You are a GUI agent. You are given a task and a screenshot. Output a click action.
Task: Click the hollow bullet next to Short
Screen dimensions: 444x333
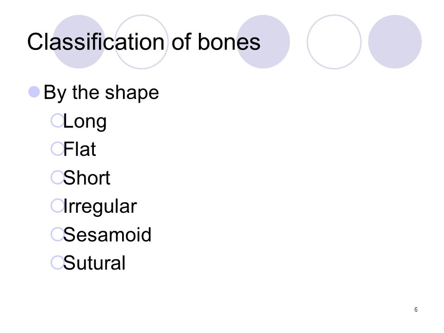coord(57,178)
